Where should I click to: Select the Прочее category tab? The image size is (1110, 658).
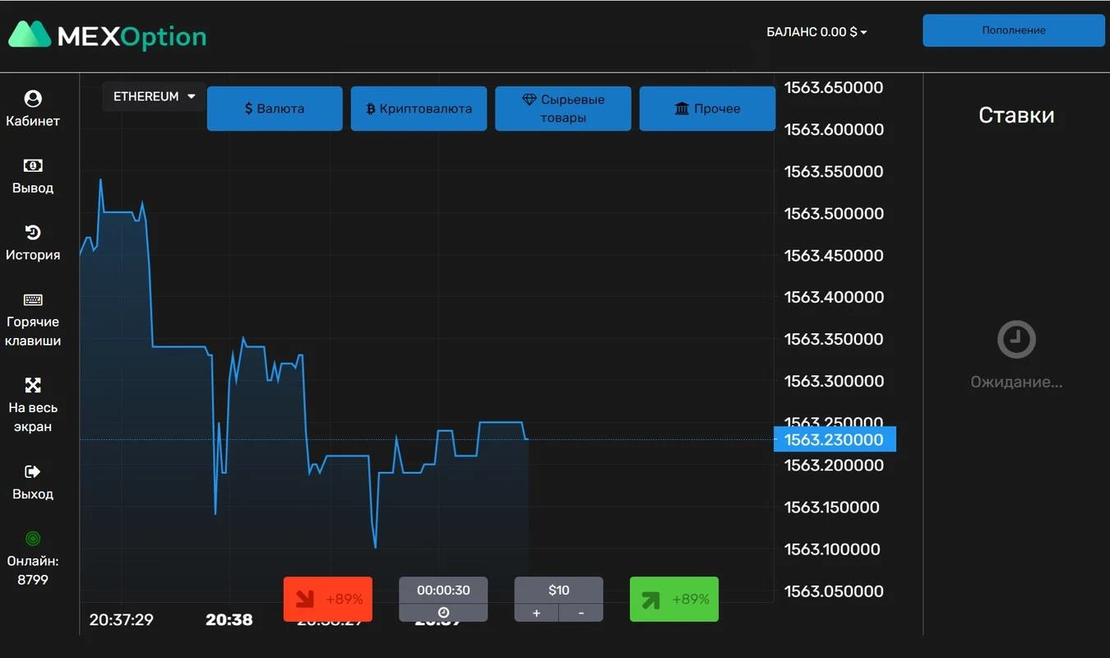pyautogui.click(x=707, y=109)
